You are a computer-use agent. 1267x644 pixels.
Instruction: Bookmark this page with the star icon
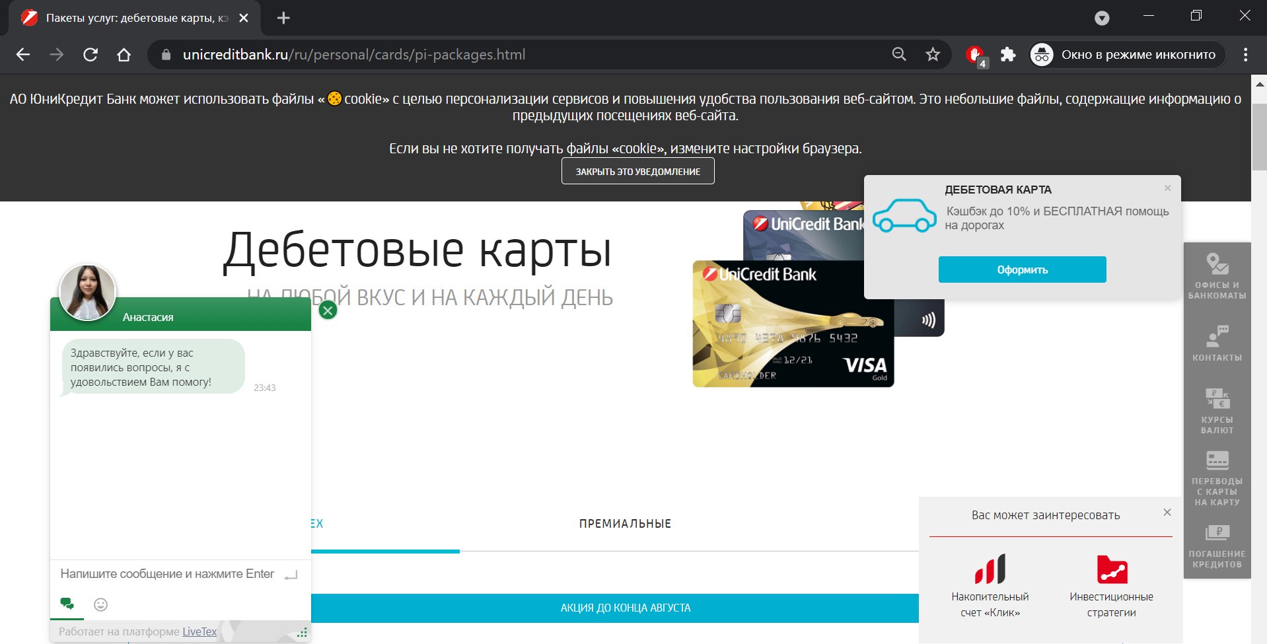[x=933, y=55]
